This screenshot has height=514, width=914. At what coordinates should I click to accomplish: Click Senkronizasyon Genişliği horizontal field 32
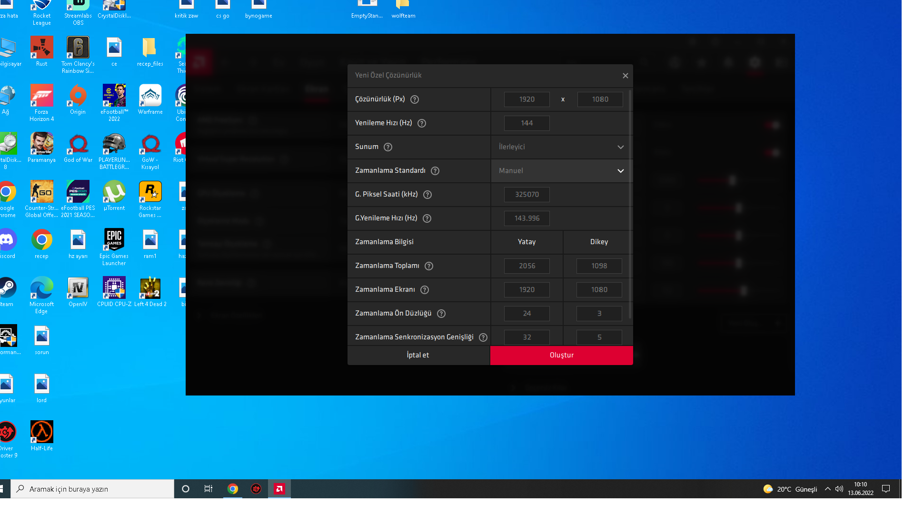tap(527, 337)
